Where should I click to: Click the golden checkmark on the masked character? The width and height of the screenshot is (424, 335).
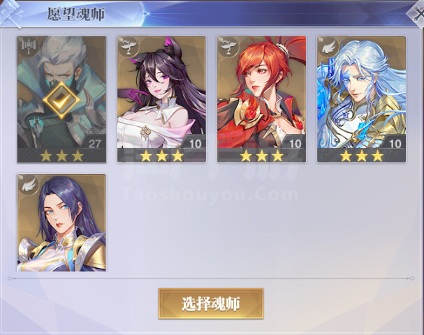61,100
